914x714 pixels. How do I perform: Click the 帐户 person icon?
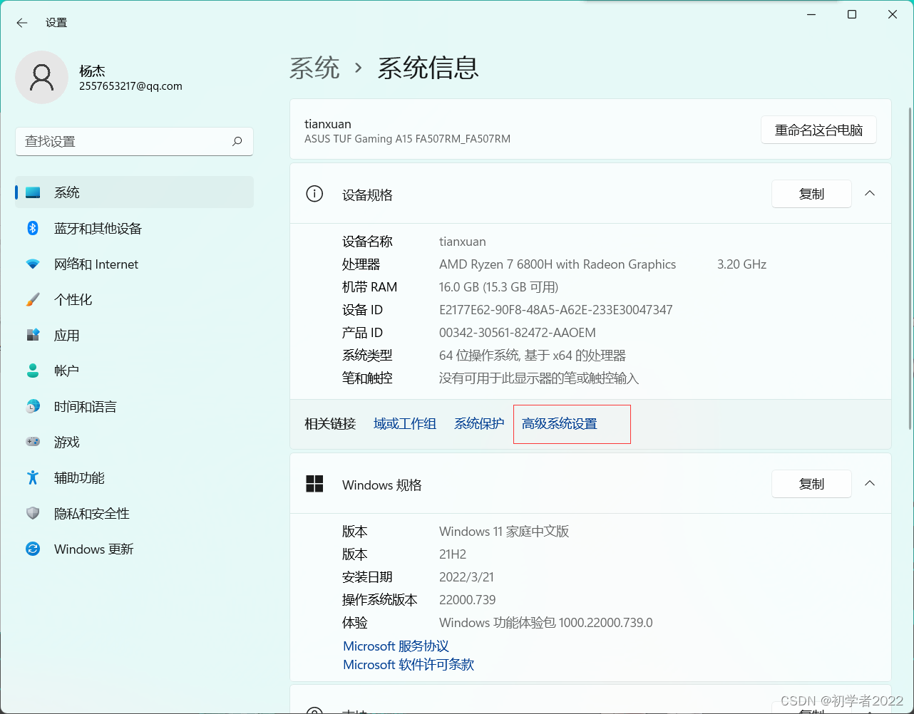coord(33,371)
